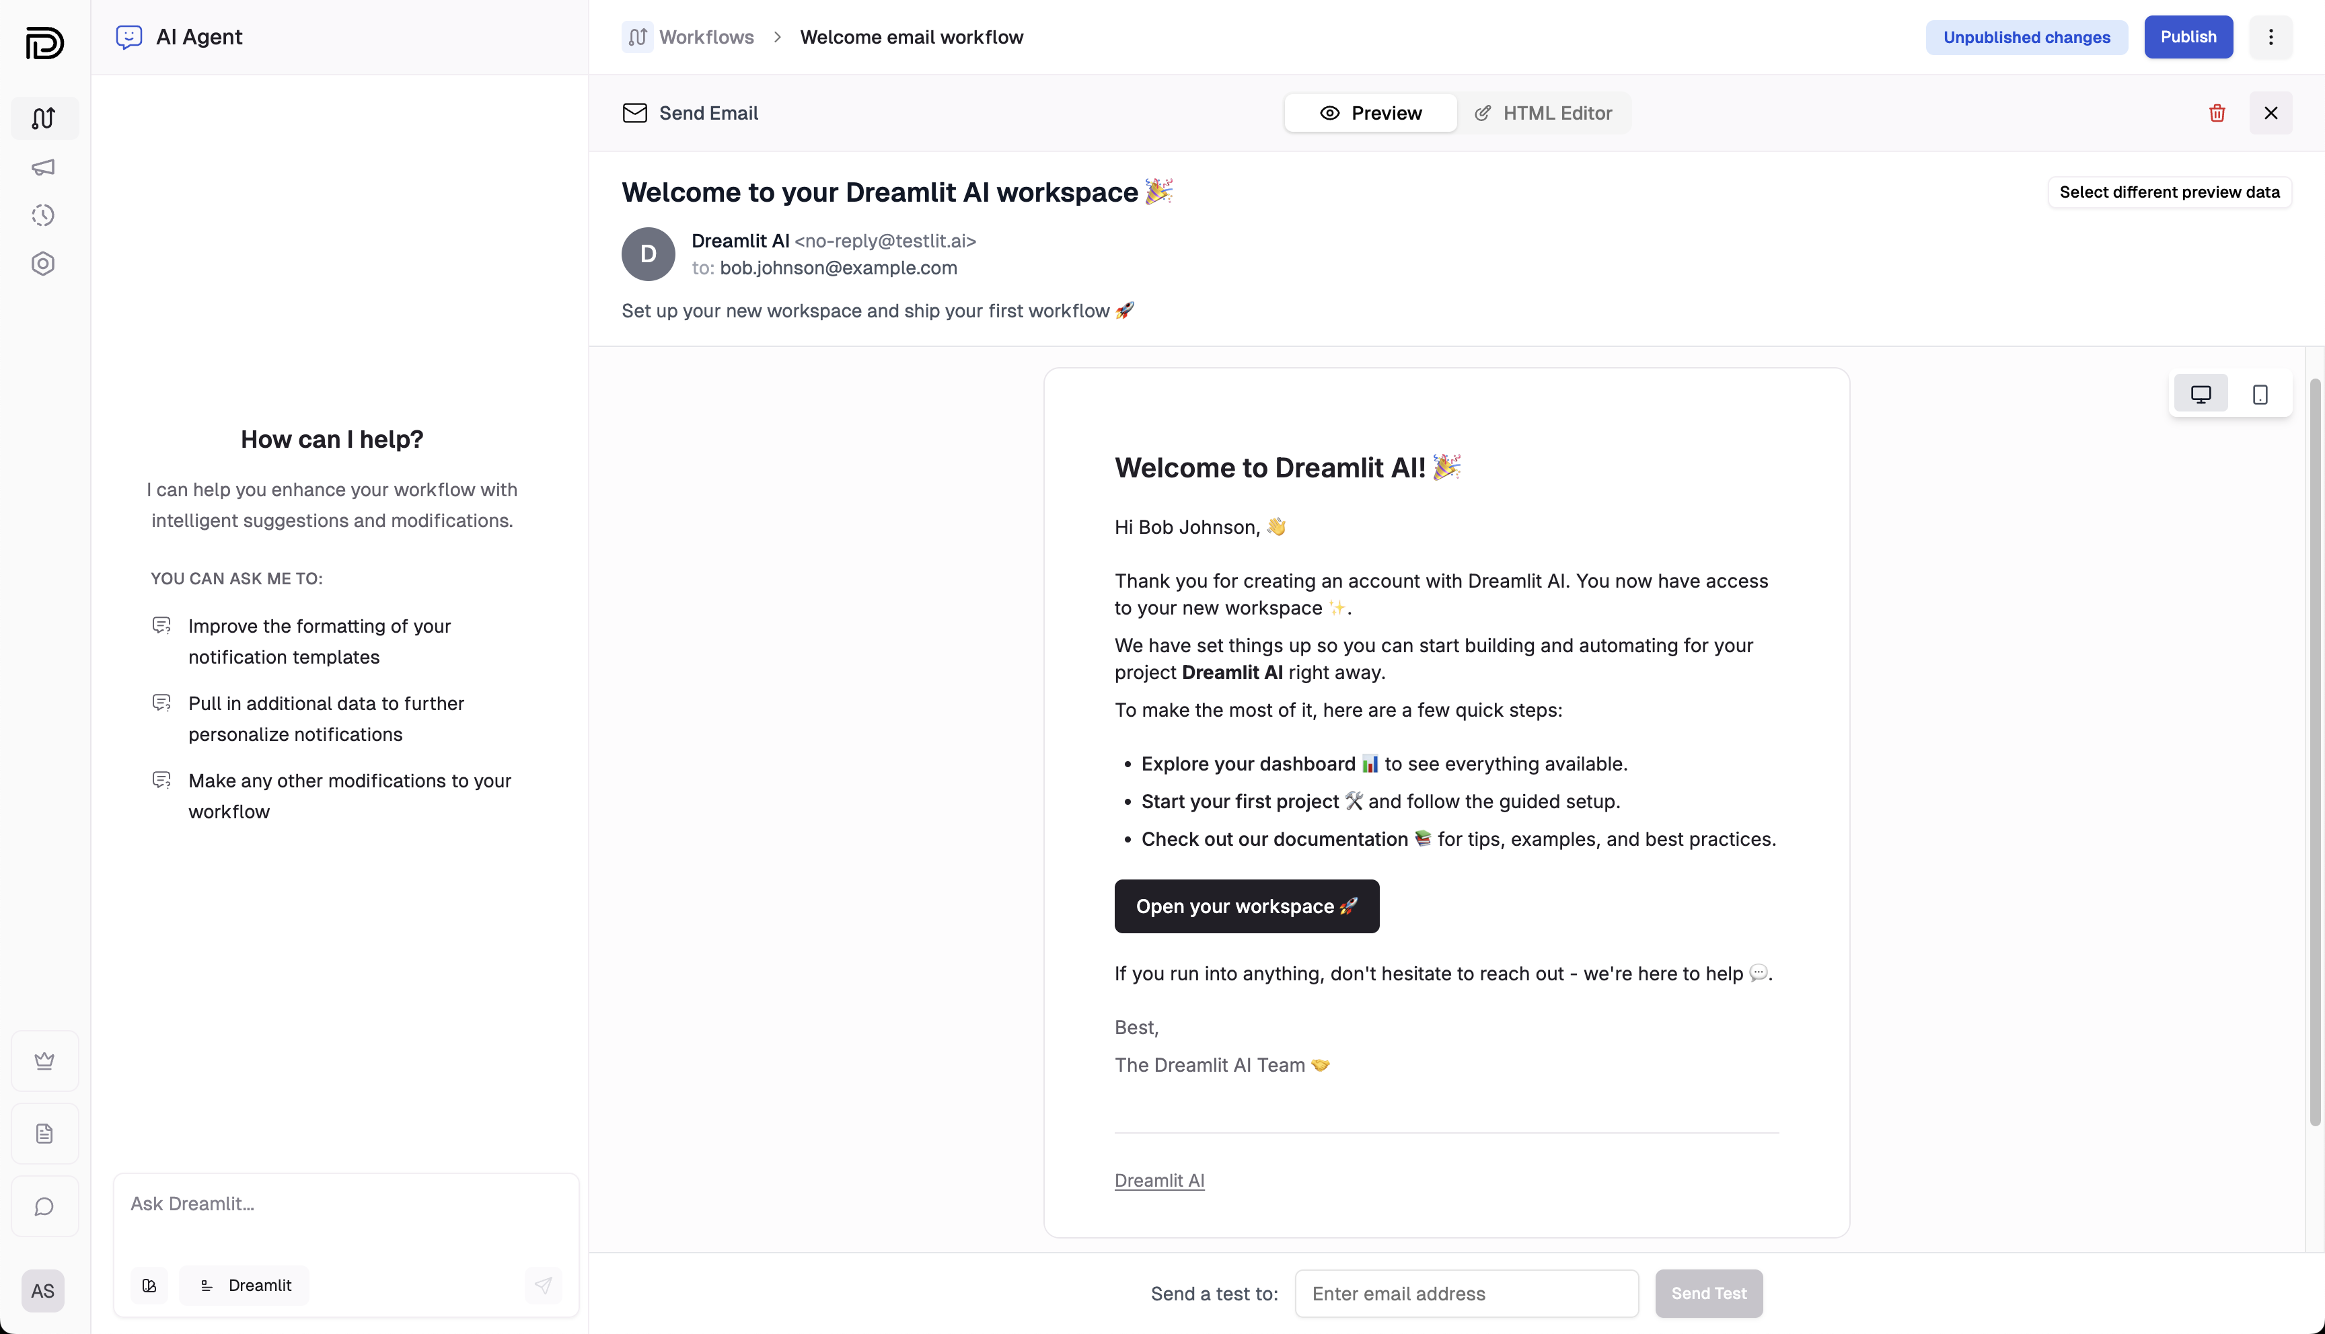The image size is (2325, 1334).
Task: Open the Dreamlit model selector in chat input
Action: point(245,1284)
